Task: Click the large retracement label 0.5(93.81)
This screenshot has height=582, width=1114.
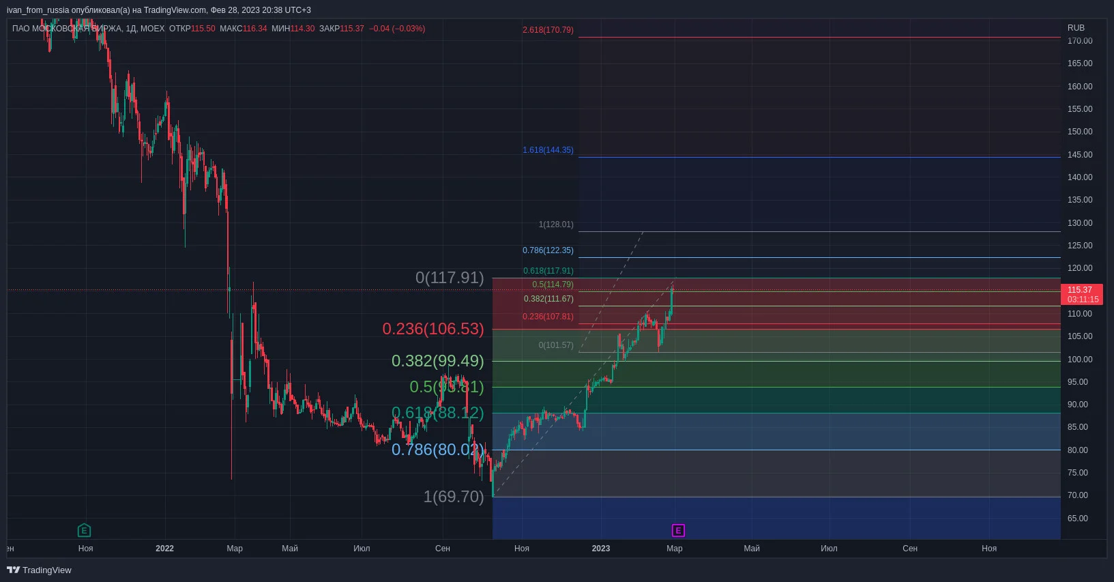Action: point(447,387)
